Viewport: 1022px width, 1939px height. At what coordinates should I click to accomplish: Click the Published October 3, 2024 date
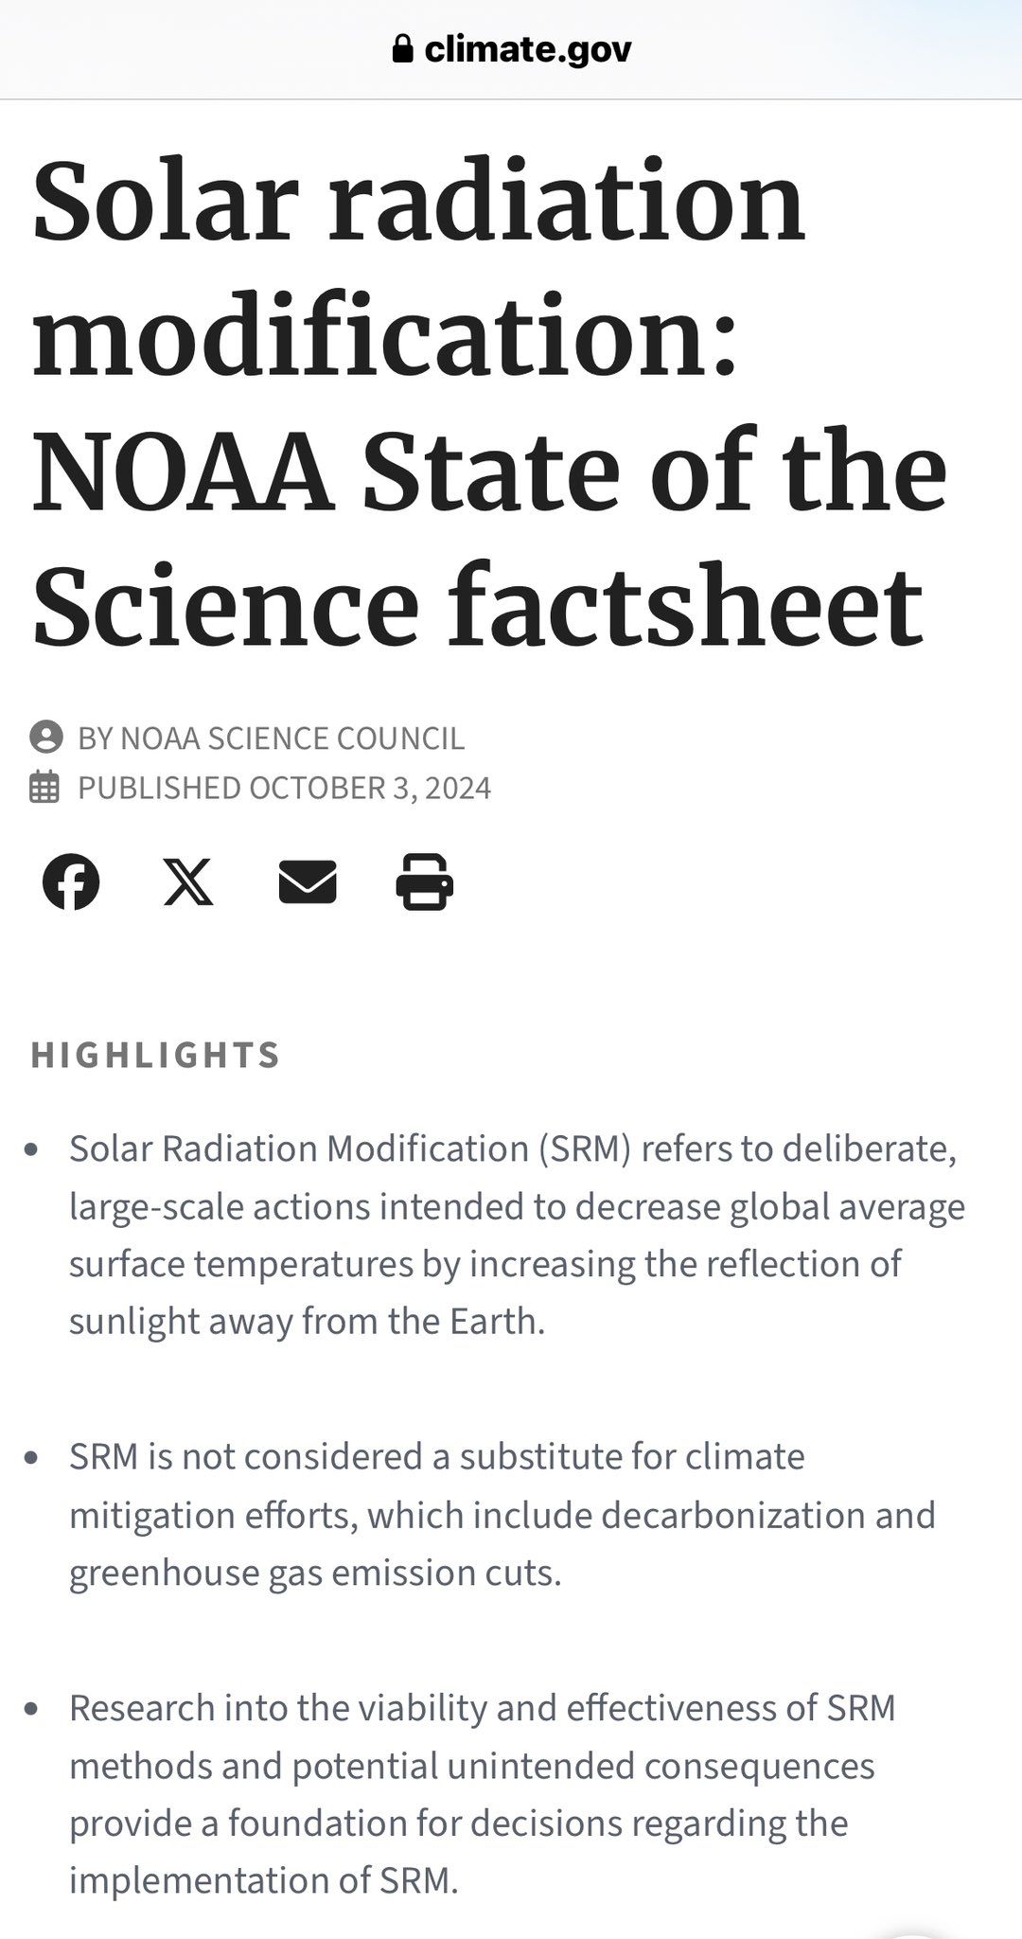point(284,788)
